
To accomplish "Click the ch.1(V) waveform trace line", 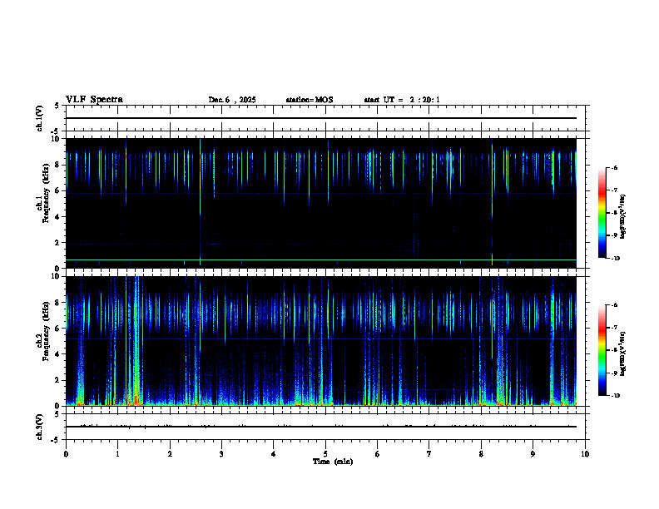I will pos(321,118).
